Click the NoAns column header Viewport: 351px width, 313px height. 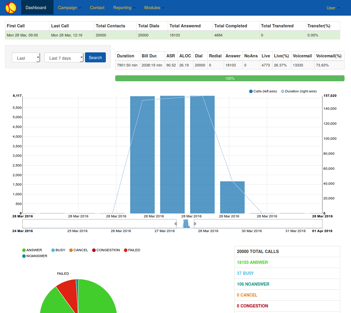tap(251, 56)
